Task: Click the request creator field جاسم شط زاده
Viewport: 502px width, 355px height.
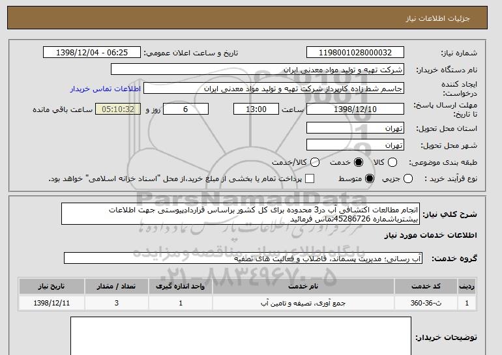Action: click(274, 89)
